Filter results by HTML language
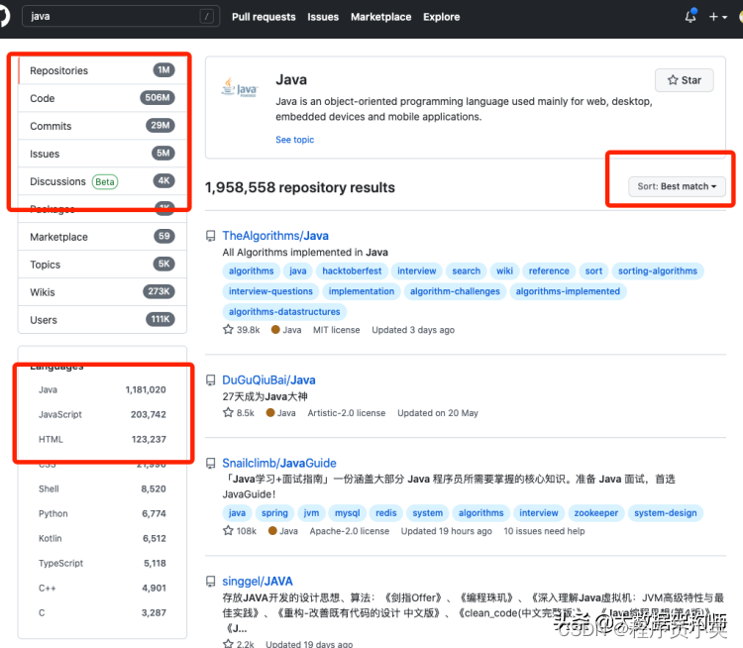Image resolution: width=743 pixels, height=648 pixels. [x=102, y=439]
